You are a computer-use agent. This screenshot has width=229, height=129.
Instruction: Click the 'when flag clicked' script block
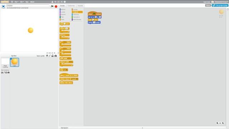tap(94, 14)
